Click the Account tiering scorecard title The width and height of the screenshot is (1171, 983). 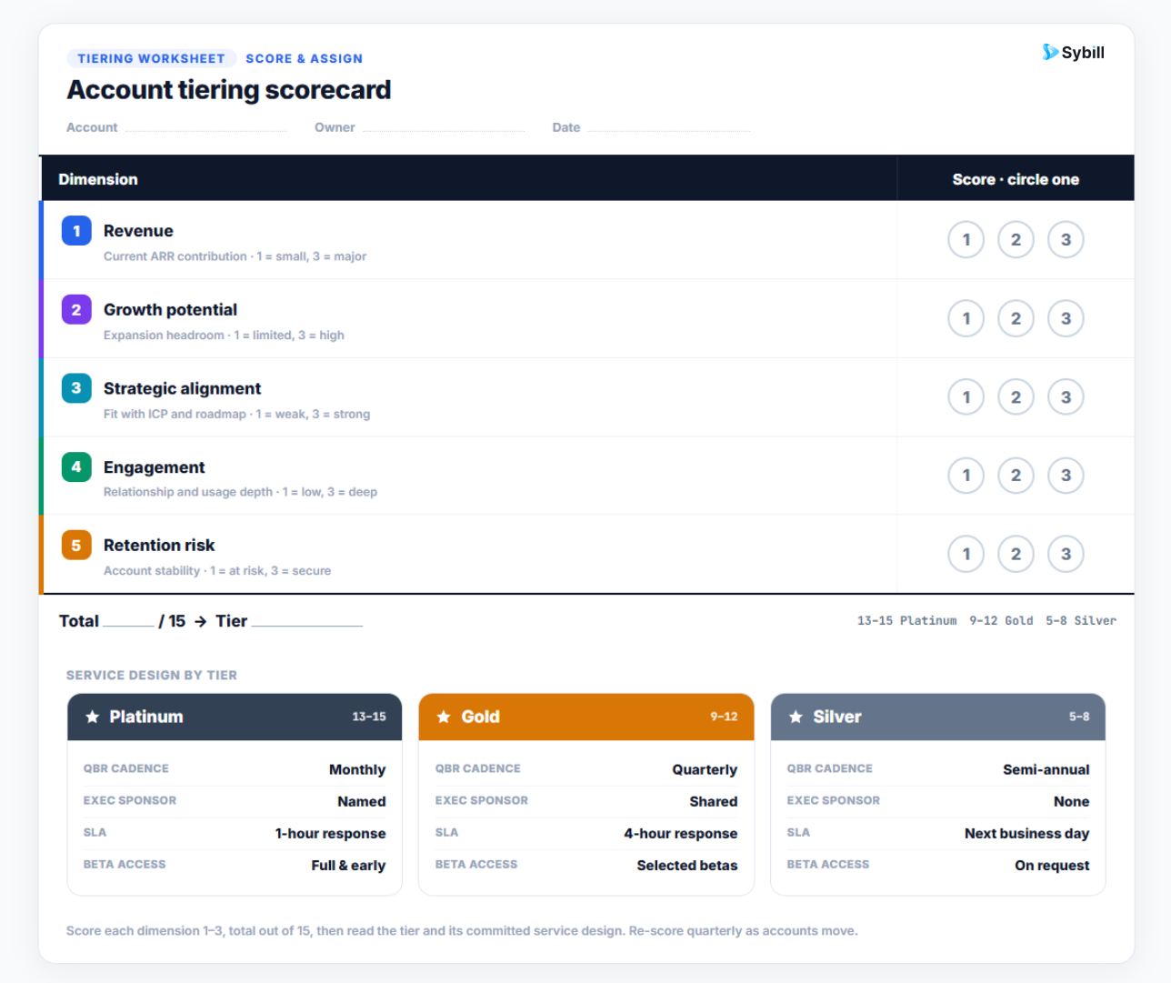[229, 90]
